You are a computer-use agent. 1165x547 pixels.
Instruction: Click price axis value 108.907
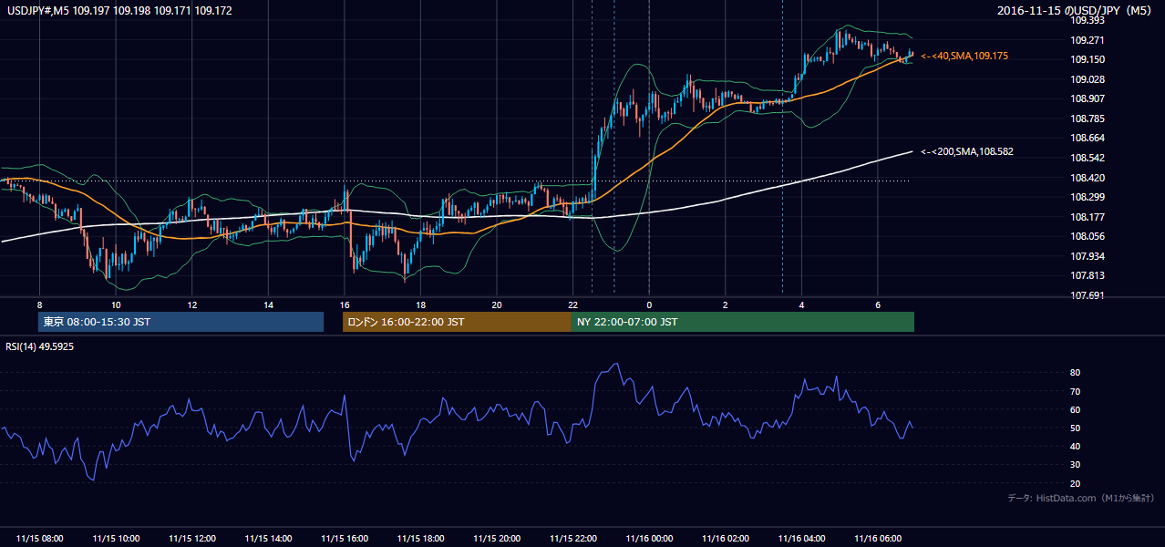coord(1088,98)
